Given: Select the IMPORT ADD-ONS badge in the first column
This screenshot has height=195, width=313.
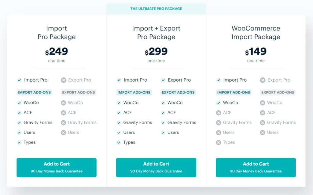Looking at the screenshot, I should 34,92.
